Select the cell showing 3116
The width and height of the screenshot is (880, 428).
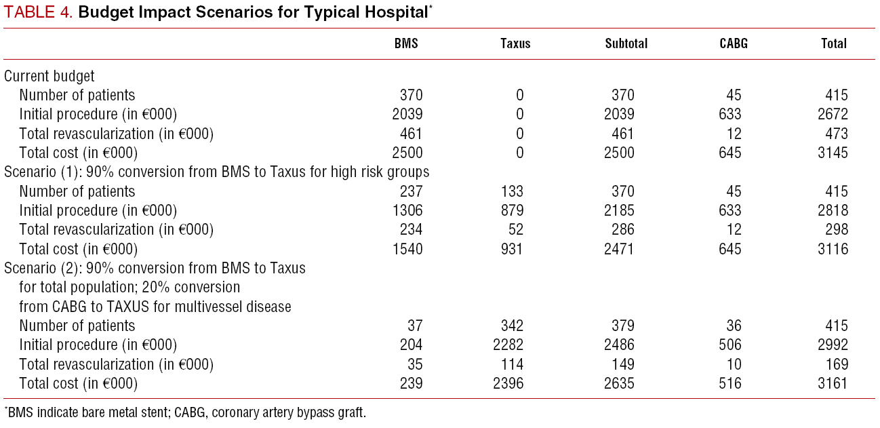tap(833, 249)
